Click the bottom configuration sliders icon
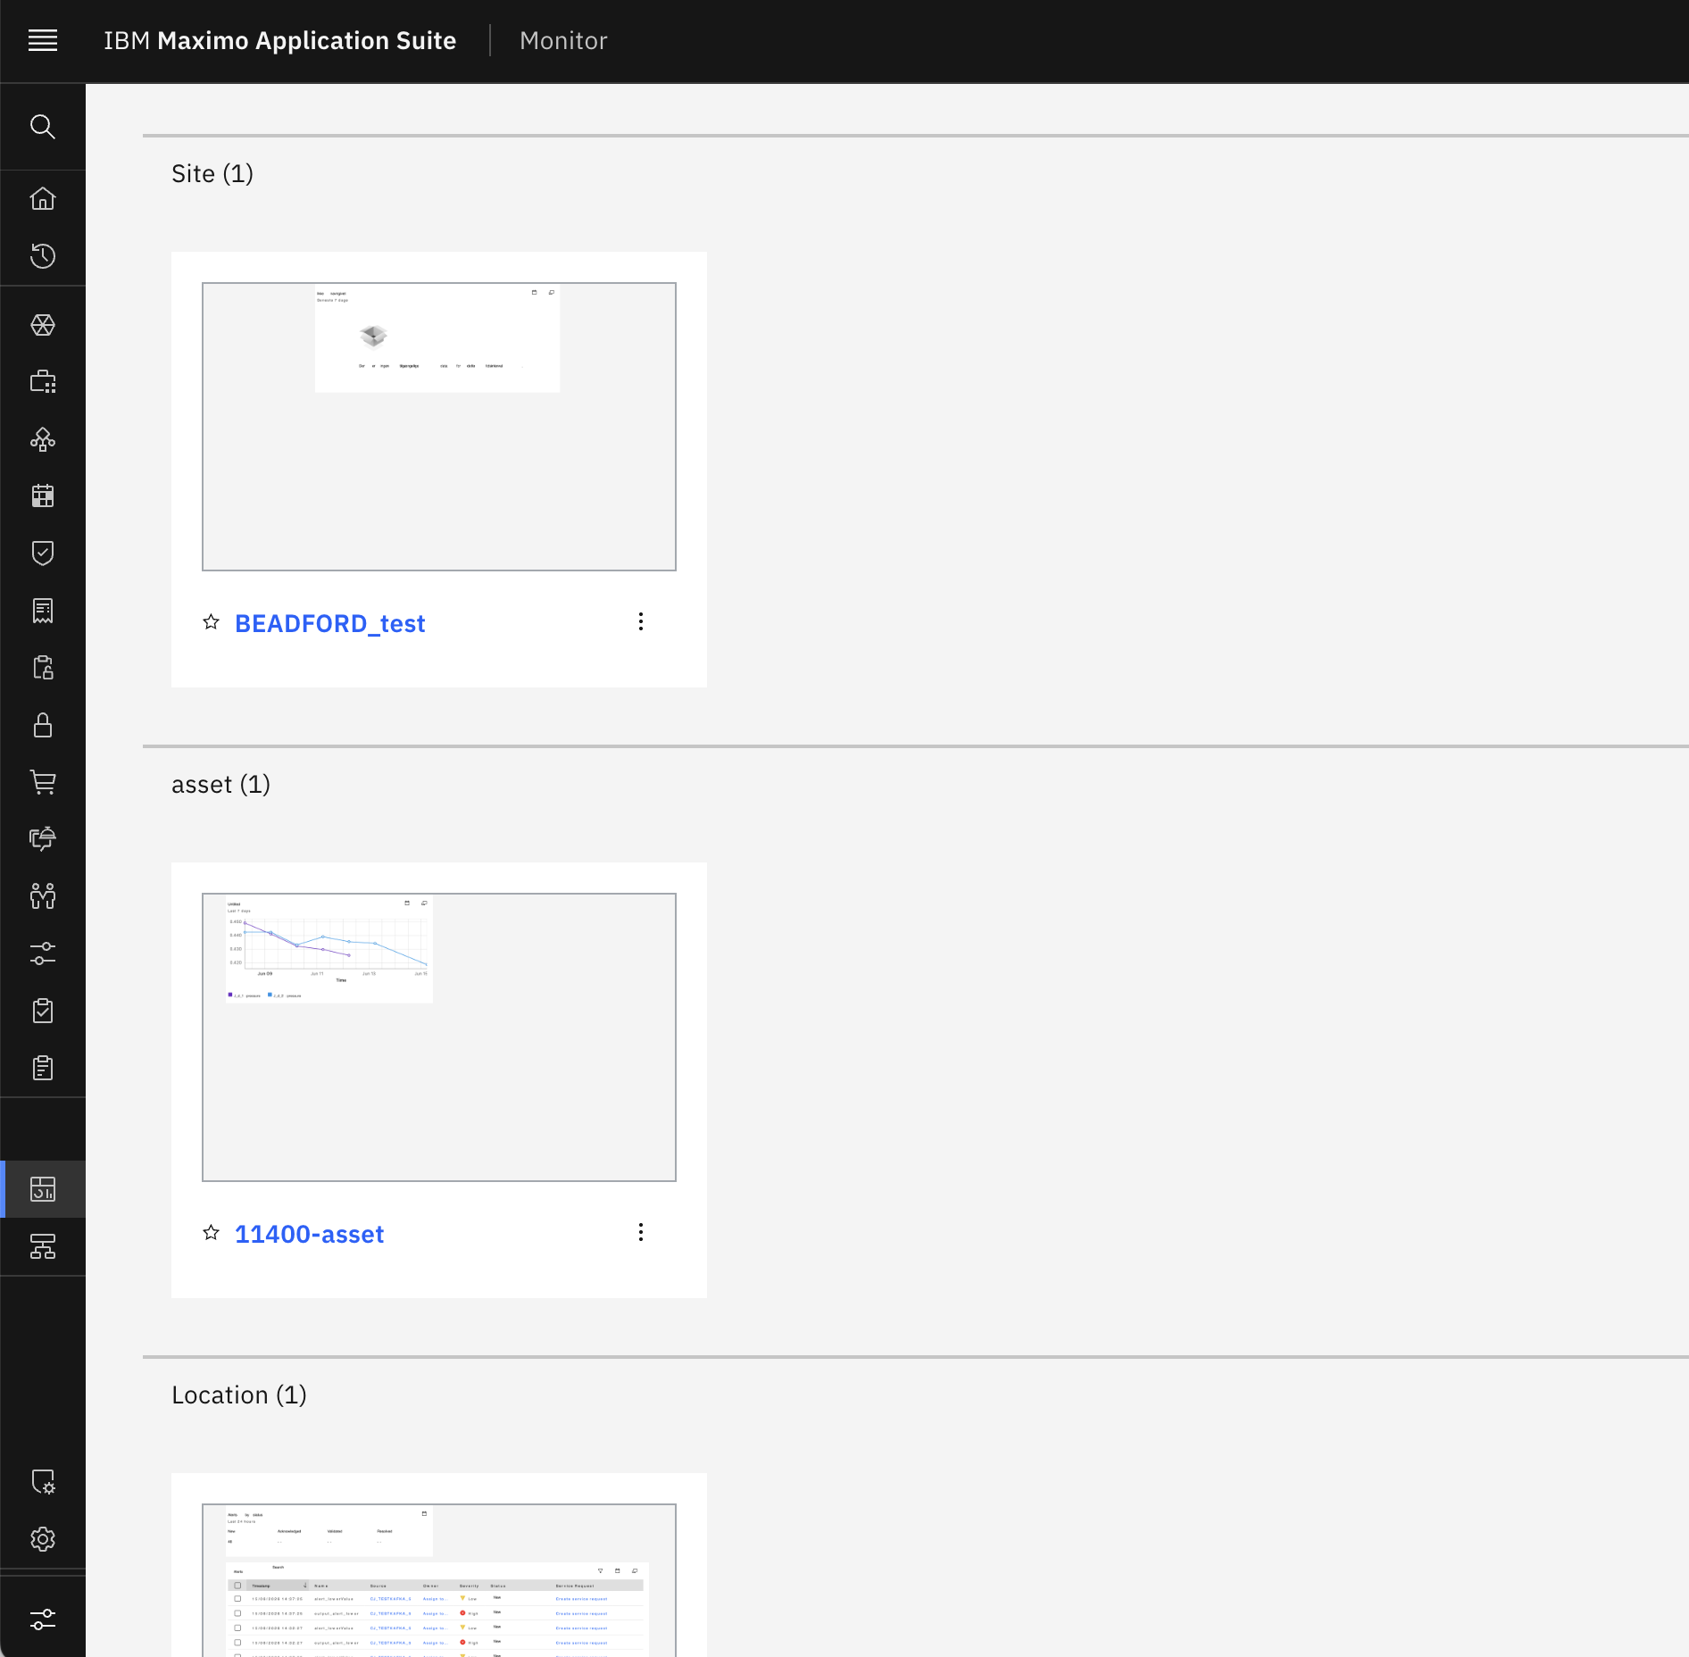1689x1657 pixels. 43,1620
